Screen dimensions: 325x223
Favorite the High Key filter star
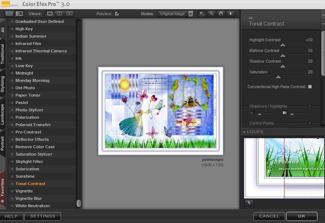(x=12, y=29)
